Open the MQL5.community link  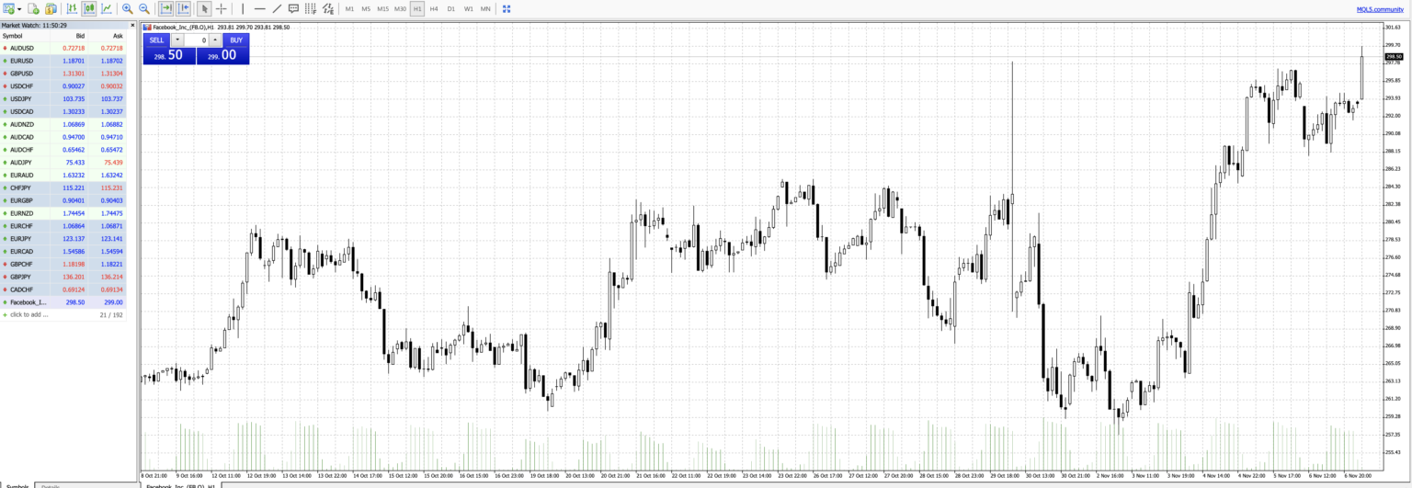click(x=1380, y=8)
